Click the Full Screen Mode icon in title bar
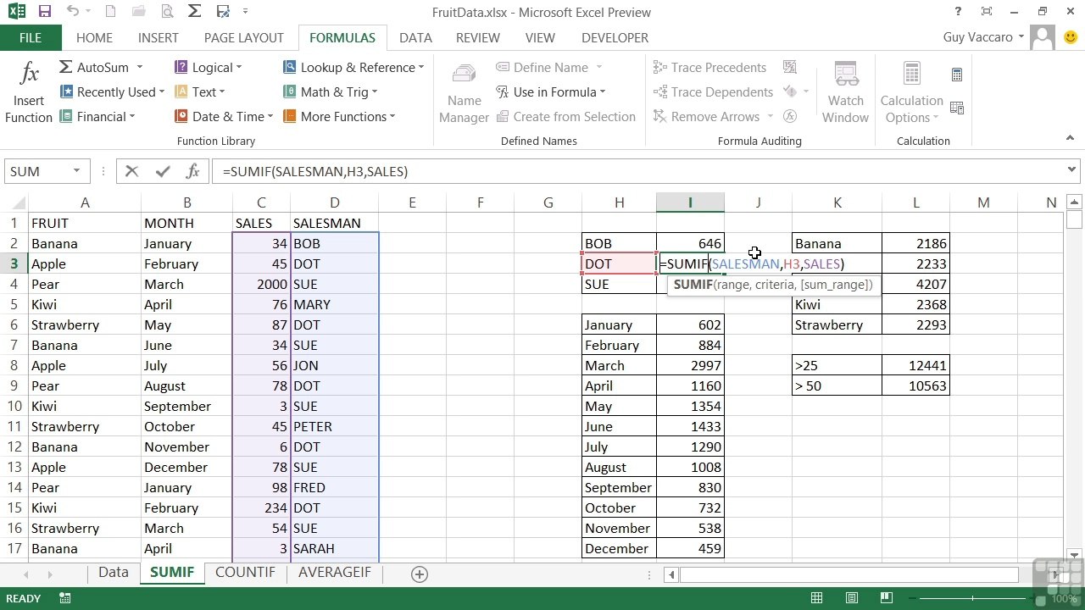 click(986, 12)
